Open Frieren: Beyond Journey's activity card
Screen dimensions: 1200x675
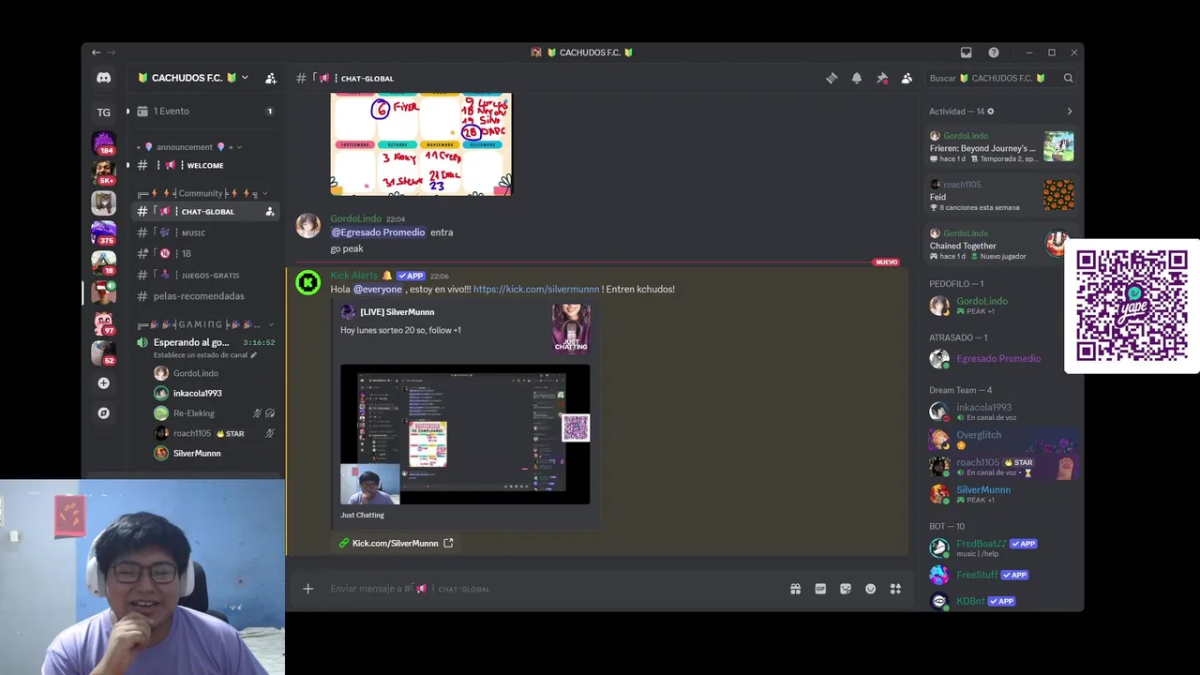(x=1000, y=147)
